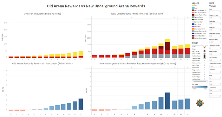
Task: Select the 11-win ROI bar in Underground chart
Action: click(167, 101)
